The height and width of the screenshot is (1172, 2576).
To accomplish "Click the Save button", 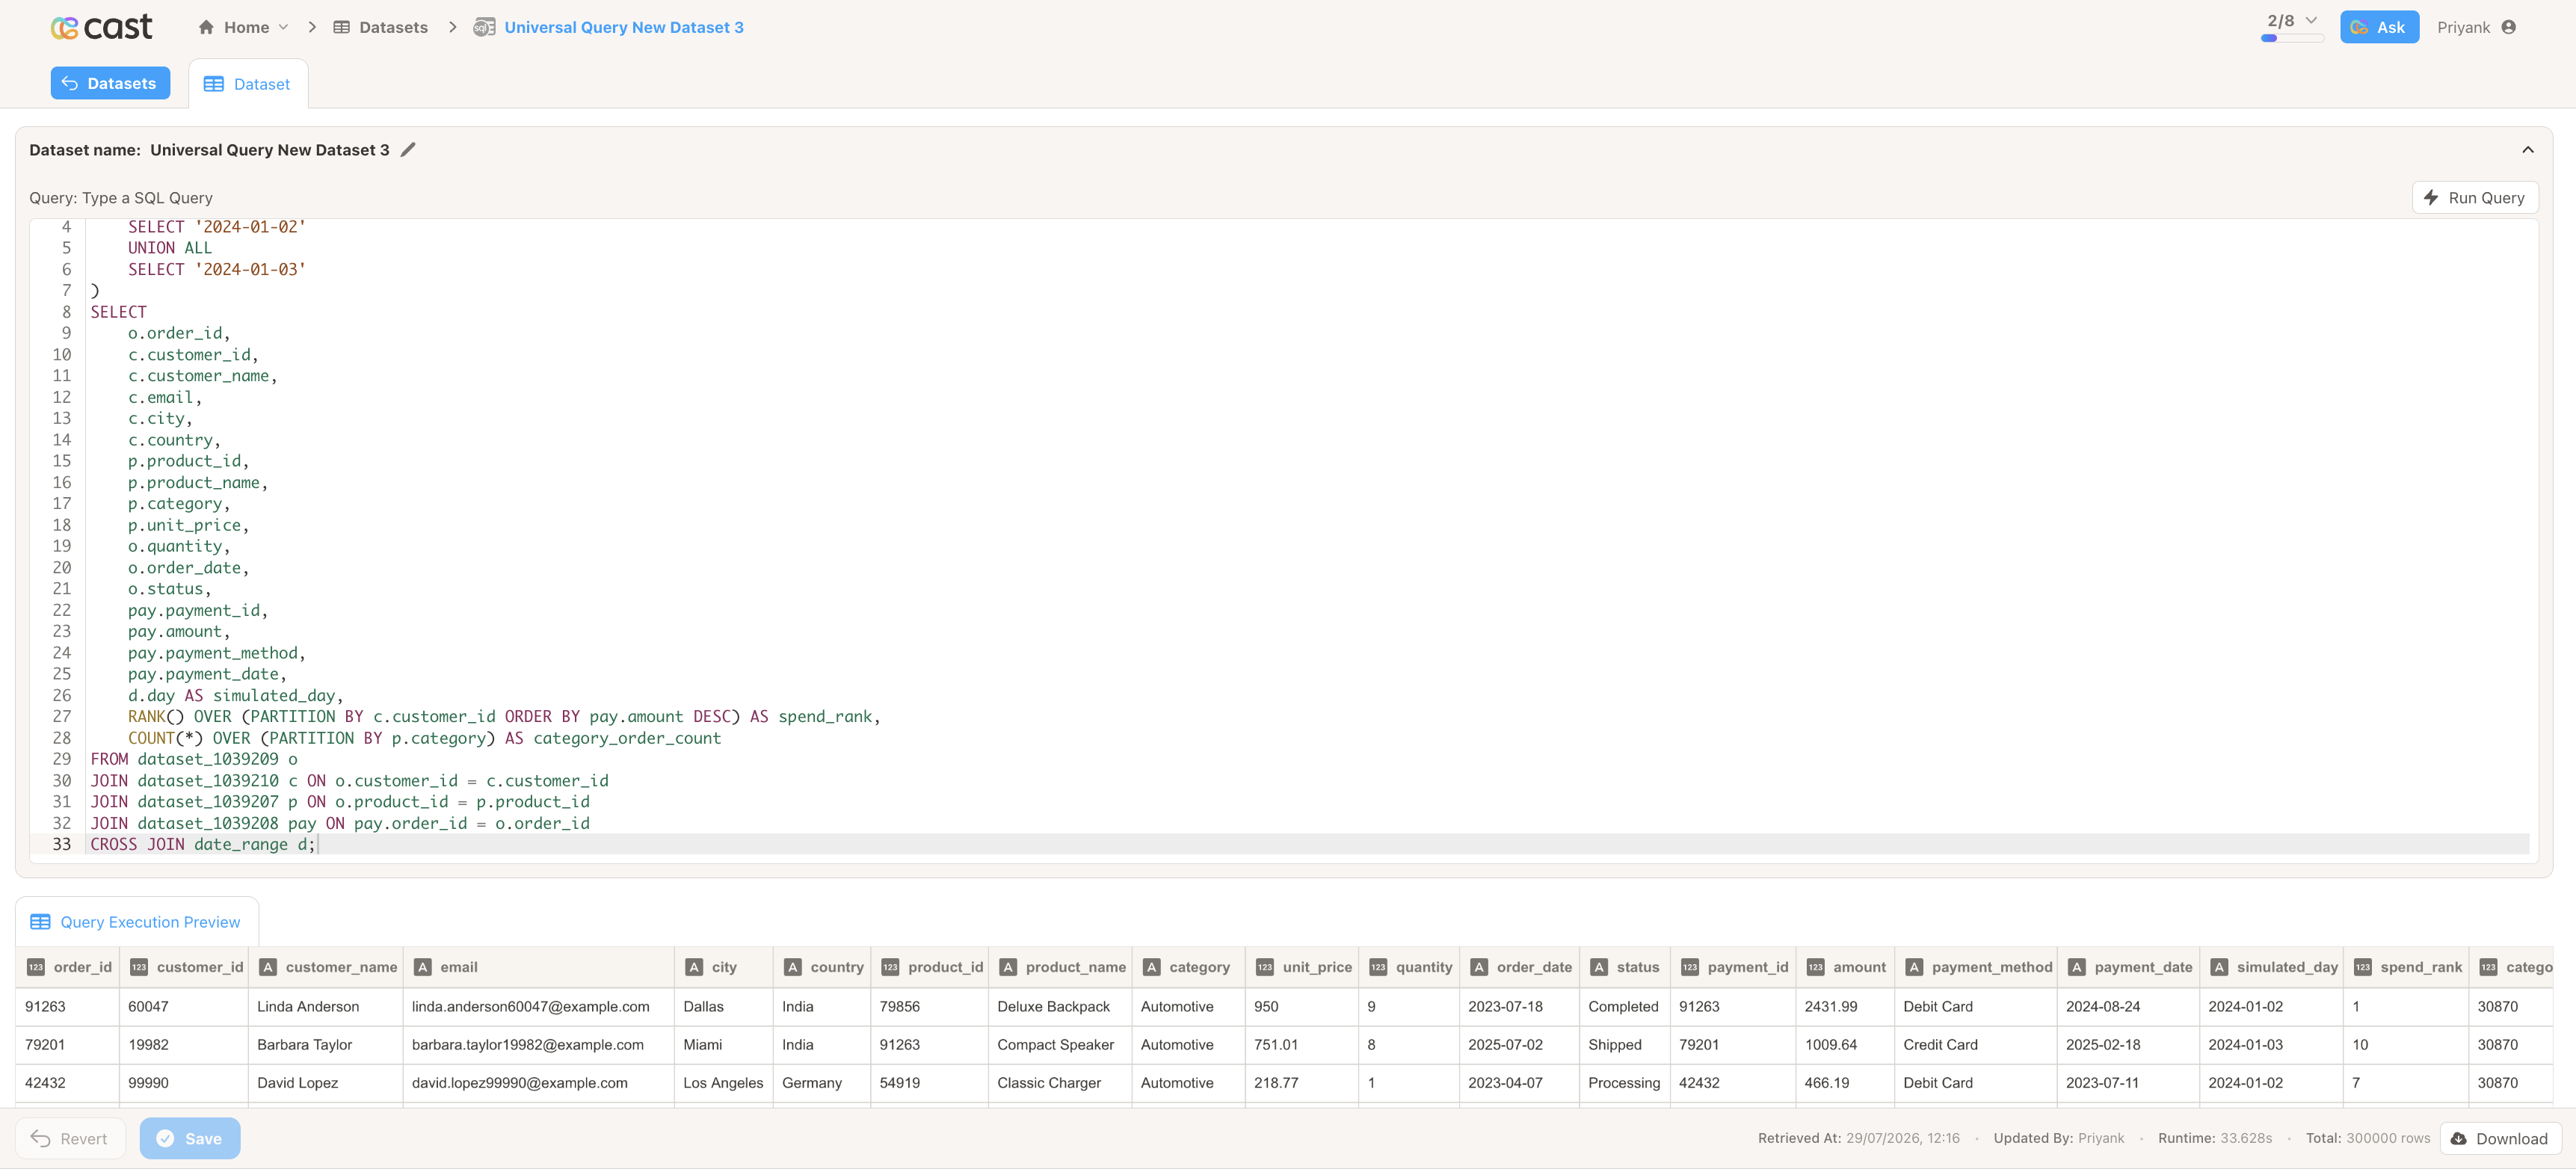I will point(190,1138).
